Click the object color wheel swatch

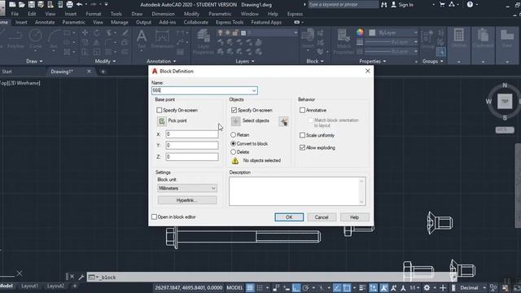[x=360, y=33]
